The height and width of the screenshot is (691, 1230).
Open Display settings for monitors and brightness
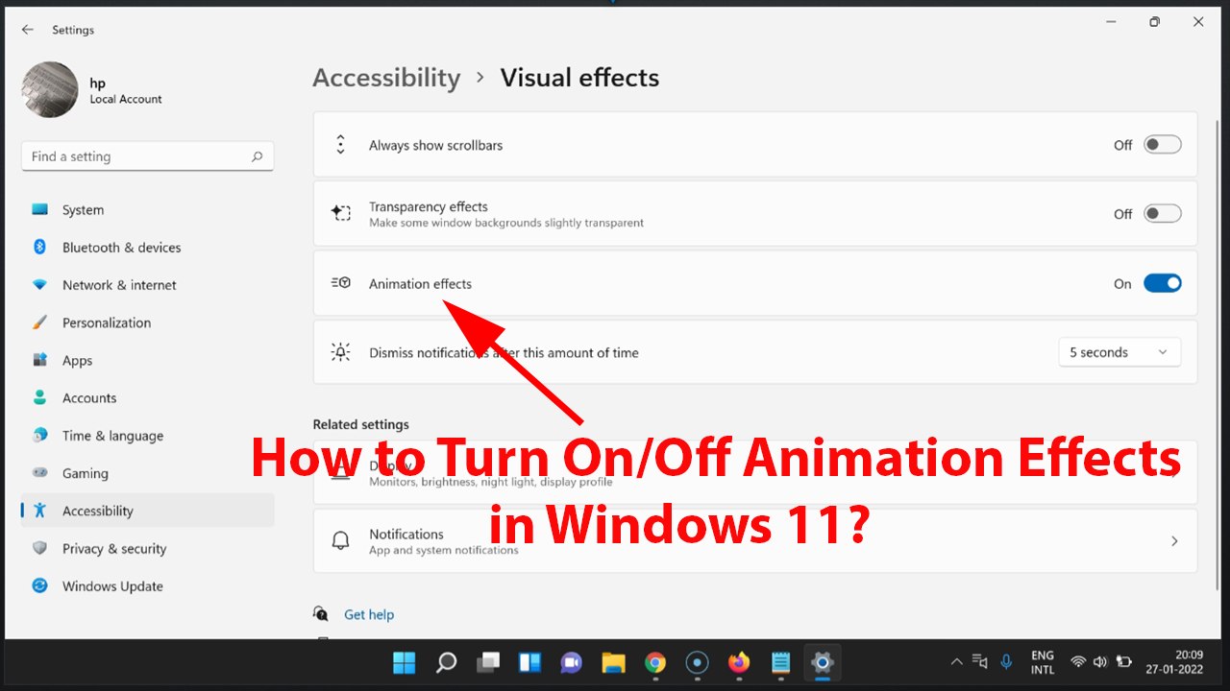755,472
